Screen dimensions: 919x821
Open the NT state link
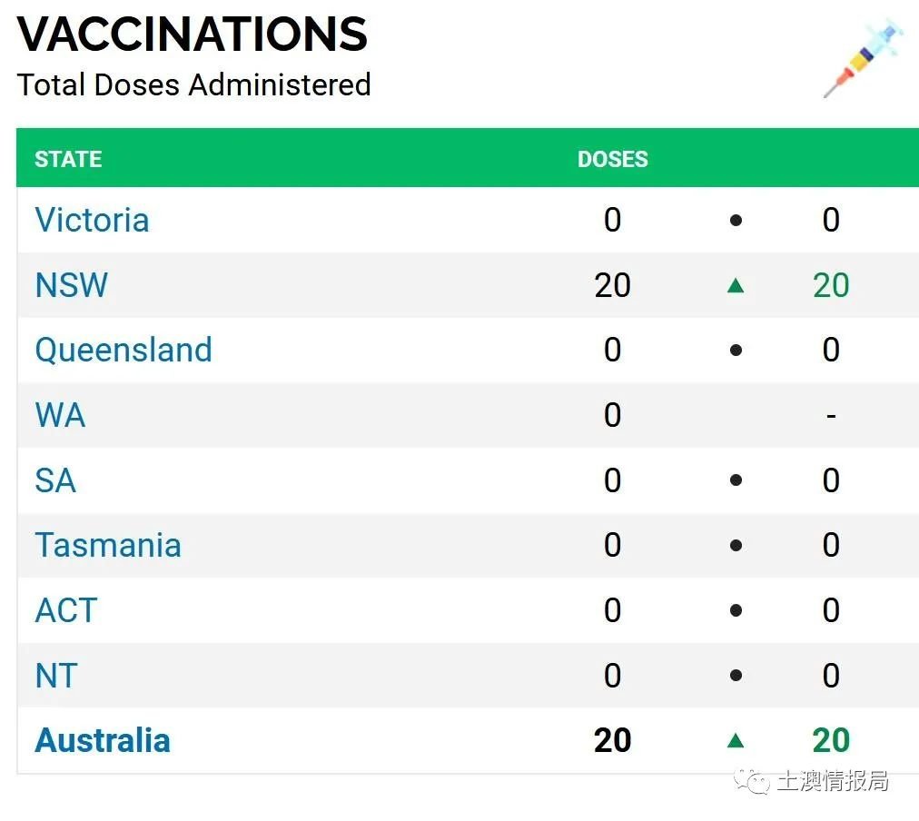(x=56, y=676)
